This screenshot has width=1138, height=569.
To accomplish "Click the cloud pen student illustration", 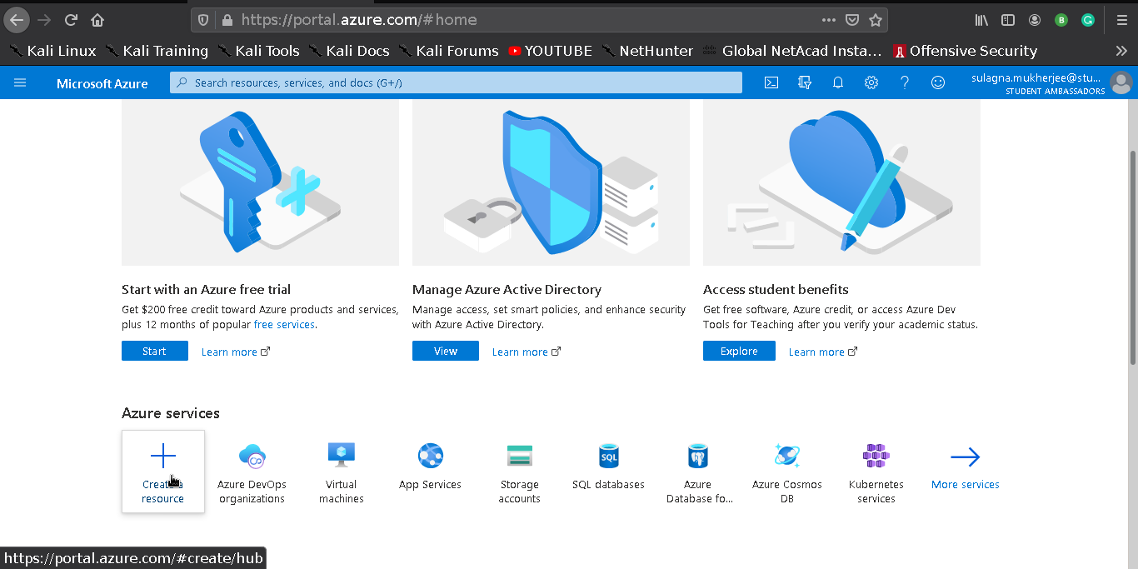I will (x=841, y=182).
